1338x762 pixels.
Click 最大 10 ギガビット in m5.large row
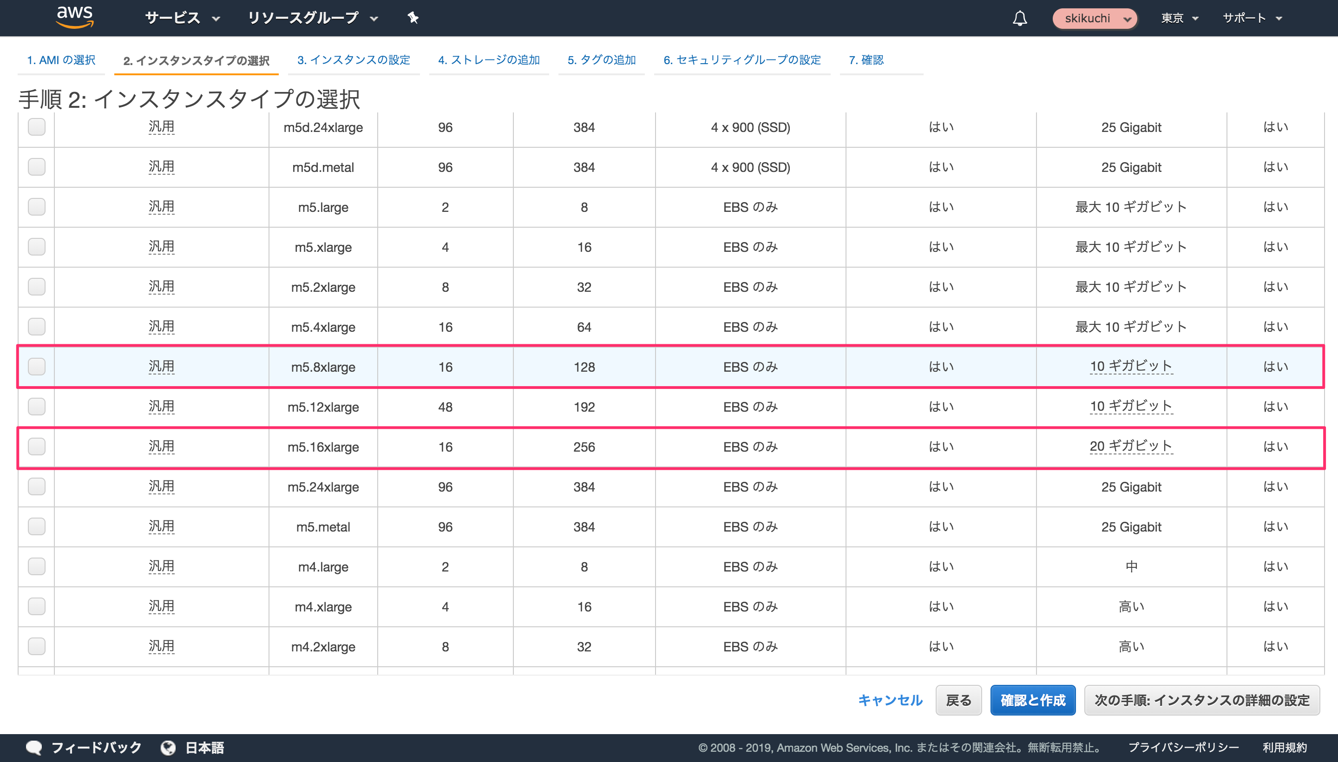(1131, 207)
